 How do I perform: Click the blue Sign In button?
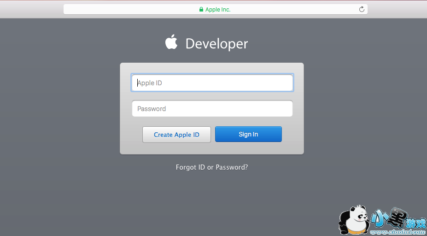(x=248, y=134)
